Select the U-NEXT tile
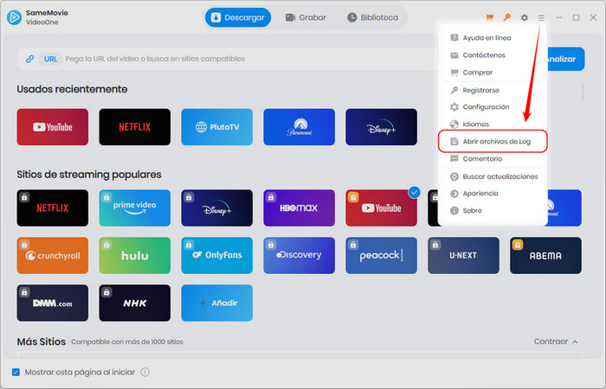The image size is (606, 389). click(x=463, y=256)
